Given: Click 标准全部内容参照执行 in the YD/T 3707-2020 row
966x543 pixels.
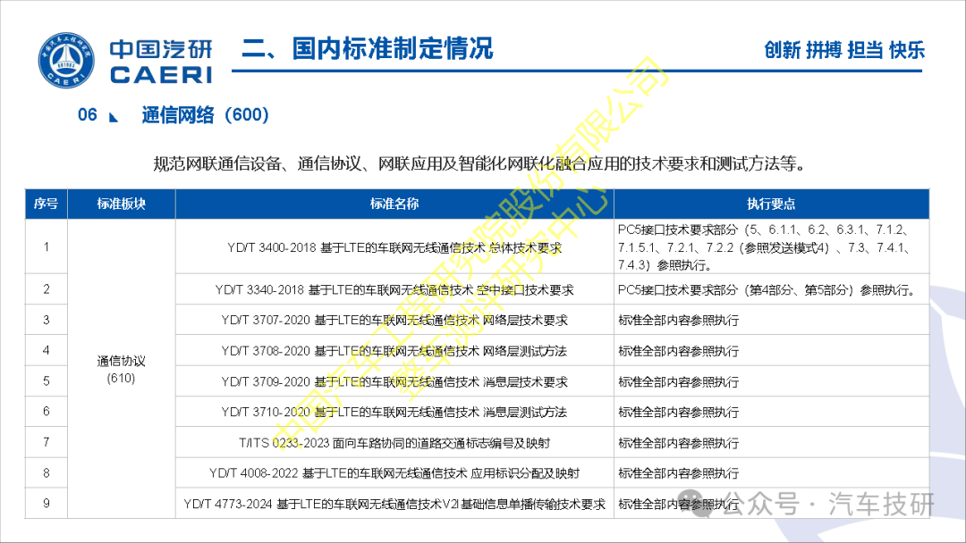Looking at the screenshot, I should (x=678, y=321).
